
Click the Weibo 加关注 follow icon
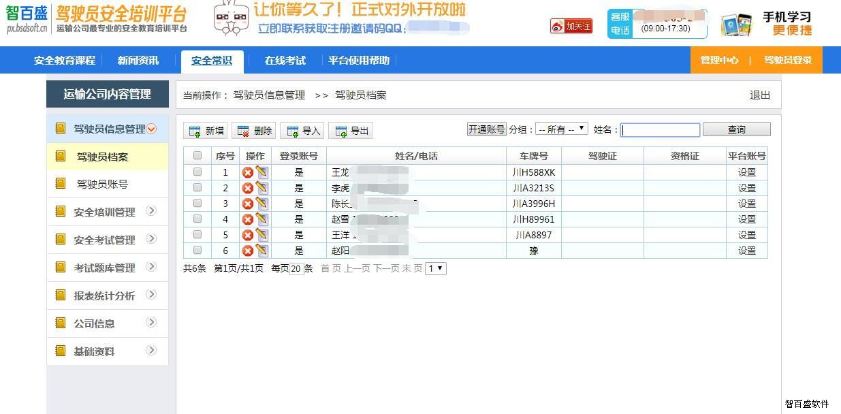(x=571, y=26)
